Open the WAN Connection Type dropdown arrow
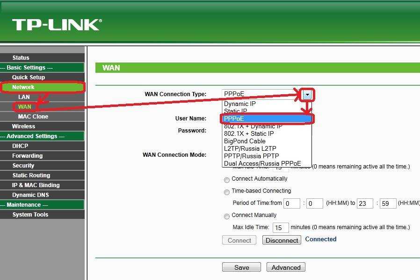 [x=307, y=95]
